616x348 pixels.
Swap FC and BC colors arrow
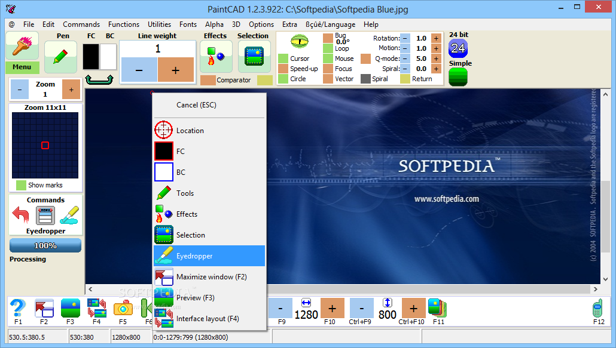click(x=99, y=79)
